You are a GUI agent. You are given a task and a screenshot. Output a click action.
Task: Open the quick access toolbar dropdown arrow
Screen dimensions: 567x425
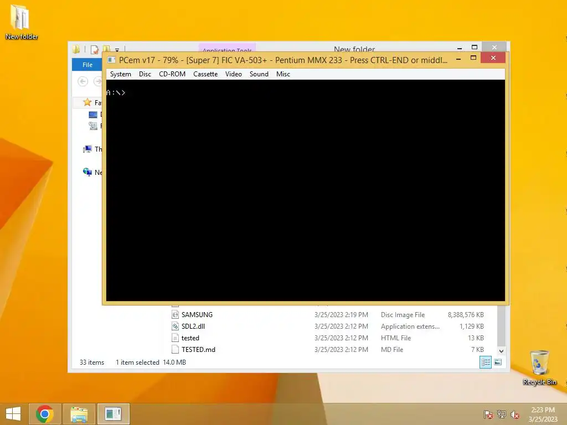point(117,50)
